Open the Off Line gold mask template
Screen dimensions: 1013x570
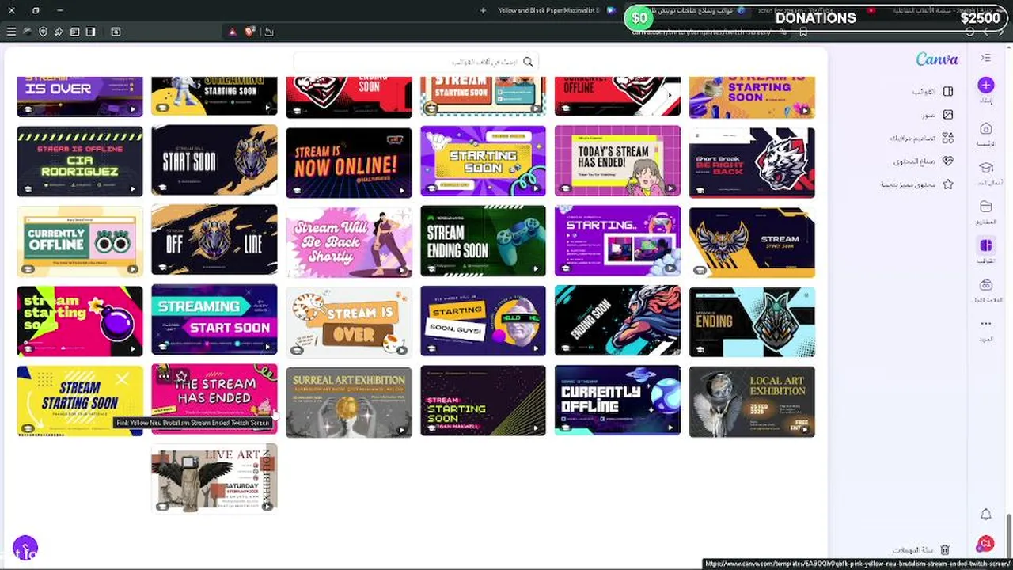click(214, 241)
